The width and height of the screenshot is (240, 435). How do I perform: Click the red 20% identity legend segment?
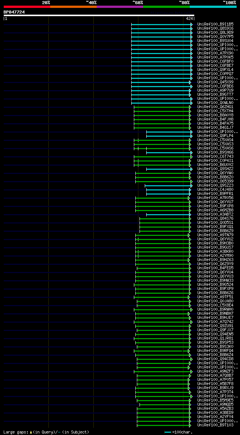[27, 6]
